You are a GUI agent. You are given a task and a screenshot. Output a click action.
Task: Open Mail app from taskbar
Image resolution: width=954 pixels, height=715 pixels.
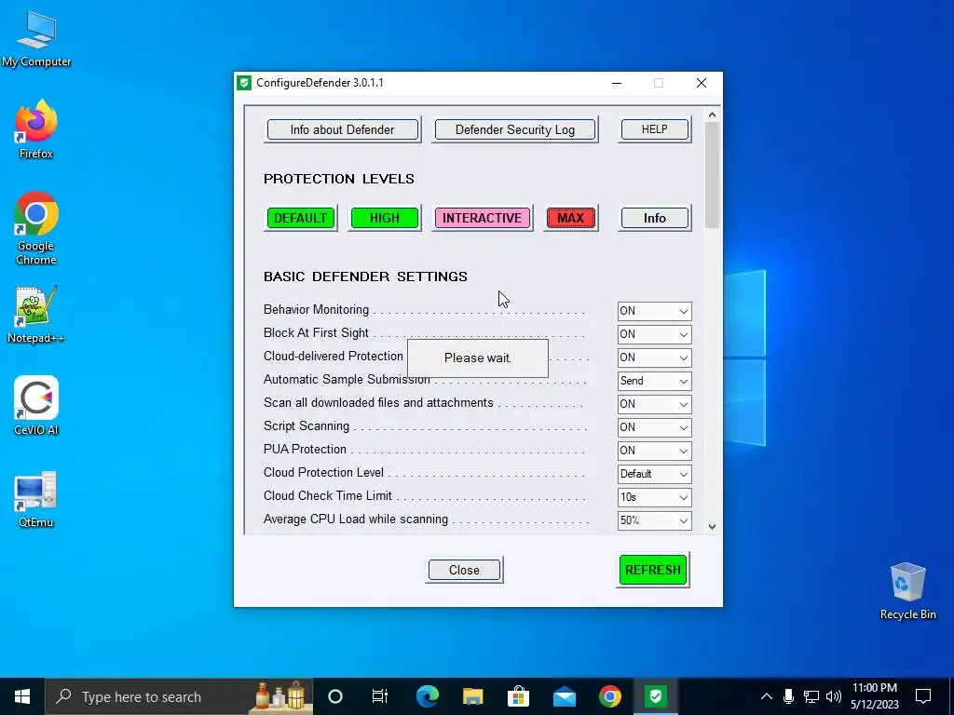[564, 696]
